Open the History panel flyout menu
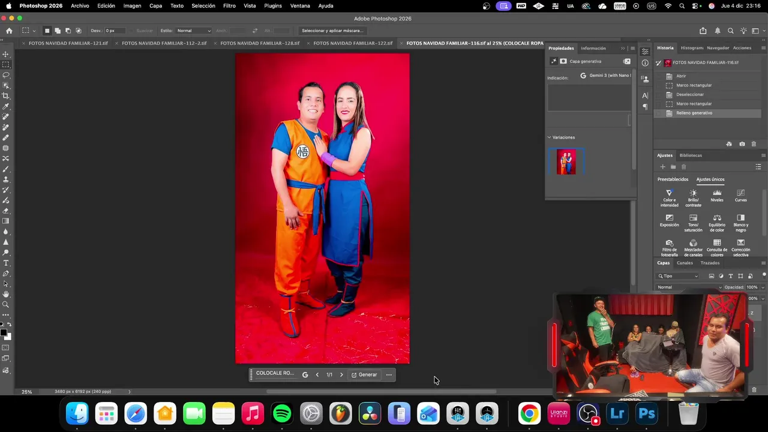The image size is (768, 432). click(x=763, y=47)
